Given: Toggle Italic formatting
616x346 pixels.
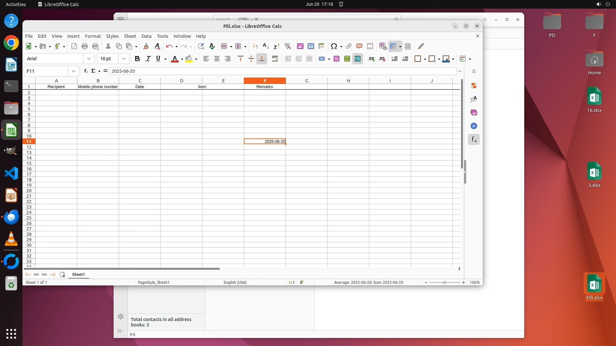Looking at the screenshot, I should click(148, 59).
